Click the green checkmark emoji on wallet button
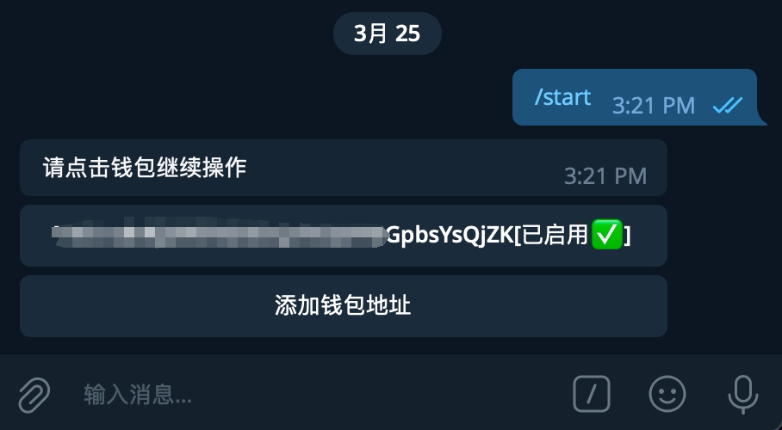The width and height of the screenshot is (782, 430). point(607,234)
